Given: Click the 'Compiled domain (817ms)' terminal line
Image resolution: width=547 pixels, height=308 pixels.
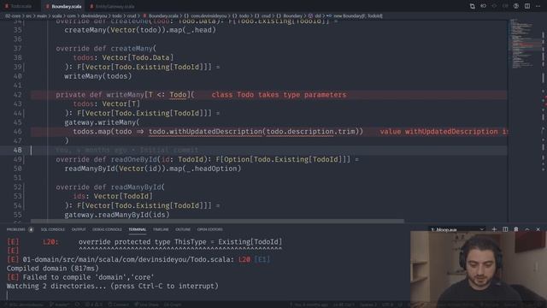Looking at the screenshot, I should [x=53, y=269].
